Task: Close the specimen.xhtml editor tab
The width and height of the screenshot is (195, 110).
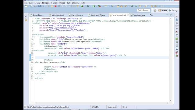Action: point(128,15)
